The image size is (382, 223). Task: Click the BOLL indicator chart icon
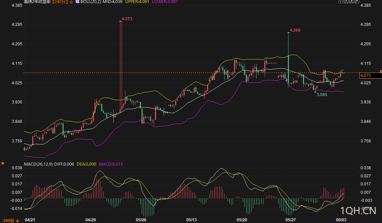(77, 1)
